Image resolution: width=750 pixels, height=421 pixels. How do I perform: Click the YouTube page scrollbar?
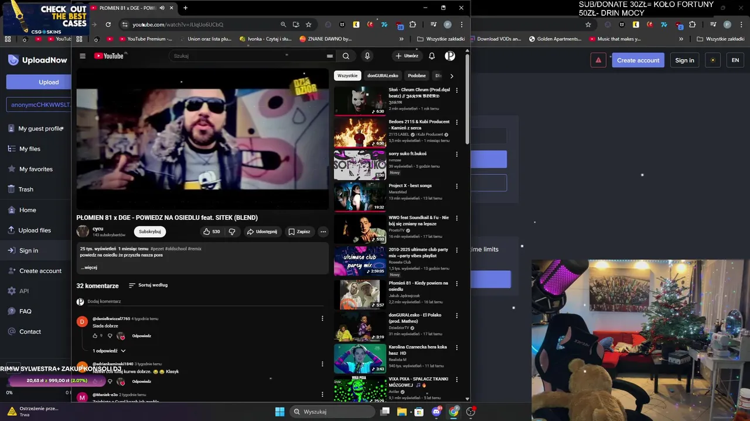(467, 99)
